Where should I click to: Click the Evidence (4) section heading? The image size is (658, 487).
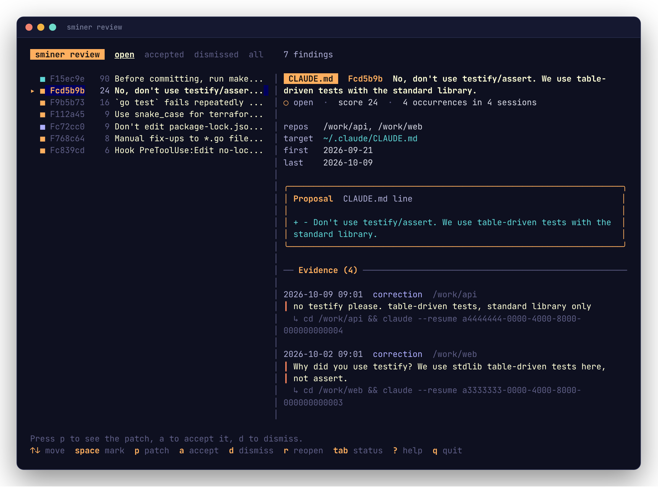point(328,270)
